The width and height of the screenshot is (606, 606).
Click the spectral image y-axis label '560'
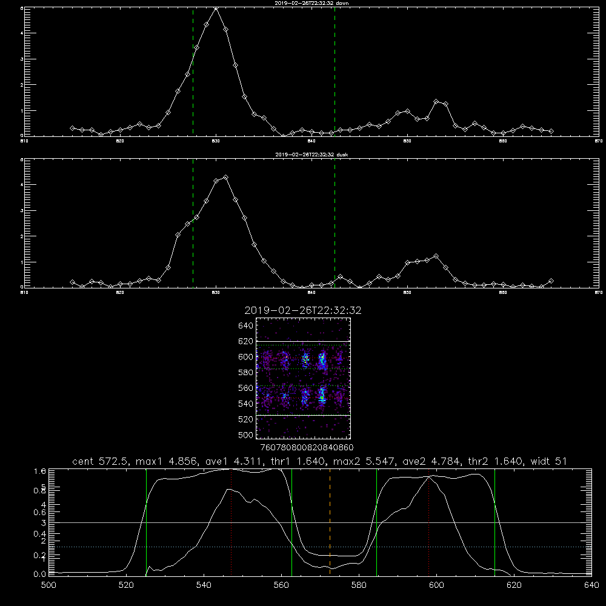[x=246, y=388]
